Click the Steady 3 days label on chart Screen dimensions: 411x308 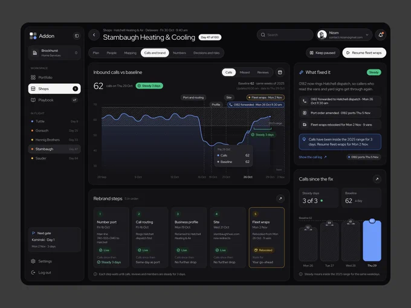262,135
